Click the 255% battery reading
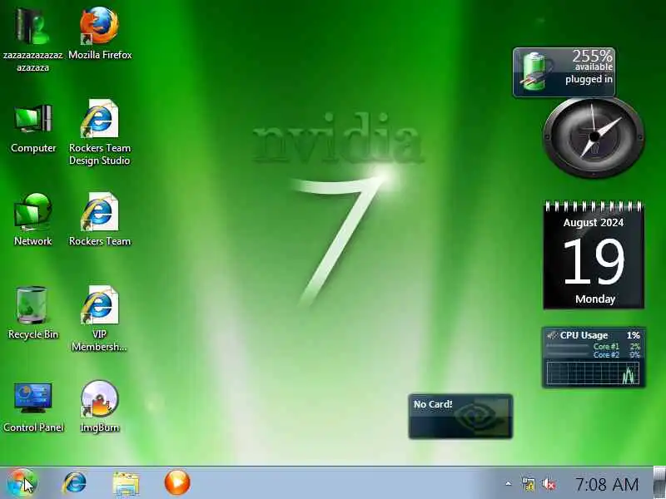Image resolution: width=666 pixels, height=499 pixels. click(592, 56)
